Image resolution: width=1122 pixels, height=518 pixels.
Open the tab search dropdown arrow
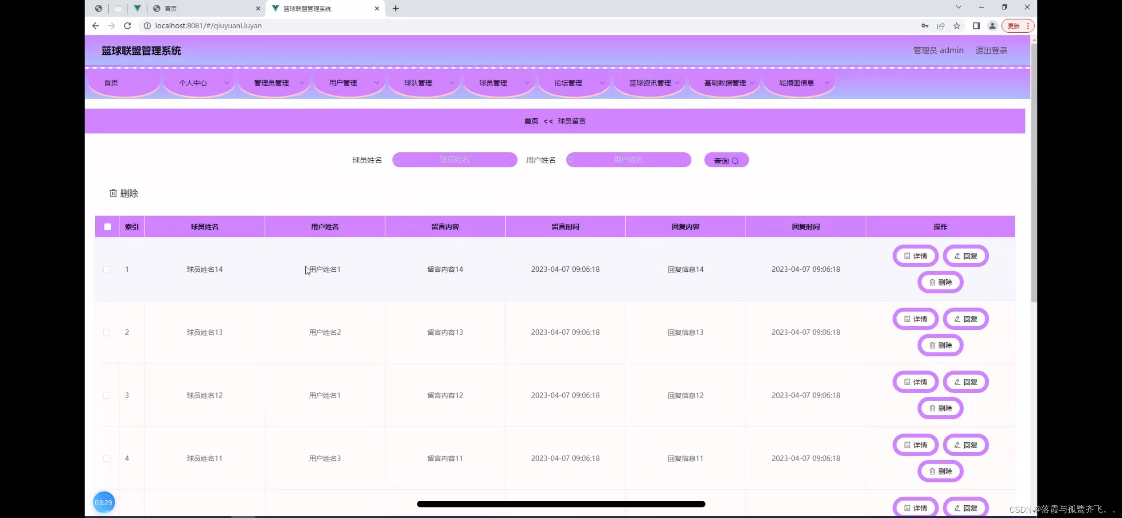tap(958, 7)
